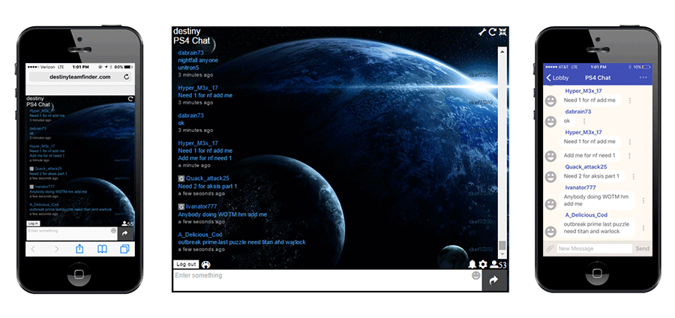The height and width of the screenshot is (318, 675).
Task: Select first dabrain73 username in desktop chat
Action: pos(190,52)
